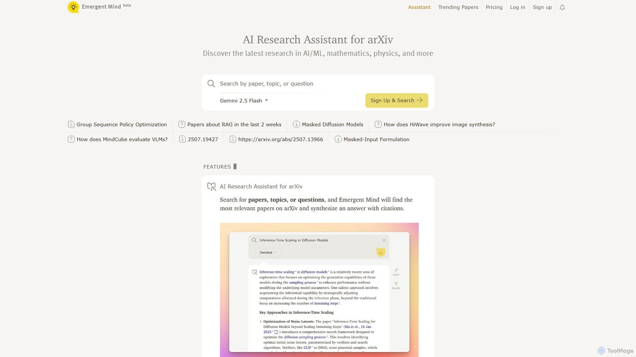Click the X close icon in the demo search bar
This screenshot has height=357, width=636.
click(384, 240)
